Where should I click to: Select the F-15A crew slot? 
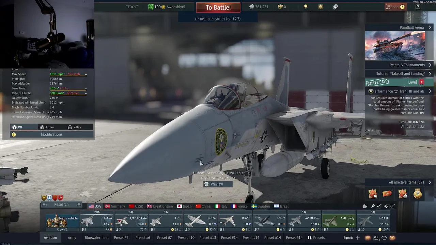[x=97, y=221]
